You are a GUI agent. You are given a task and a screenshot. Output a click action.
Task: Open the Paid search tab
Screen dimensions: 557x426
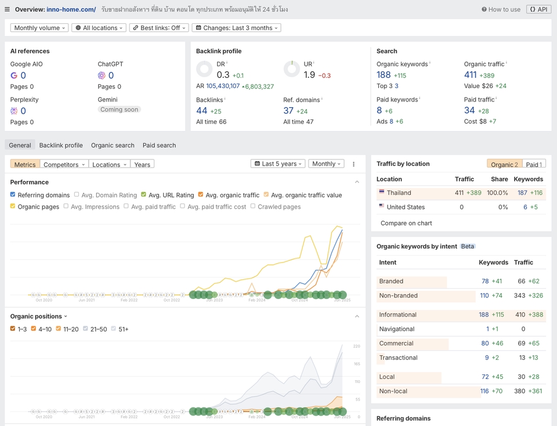pos(159,145)
